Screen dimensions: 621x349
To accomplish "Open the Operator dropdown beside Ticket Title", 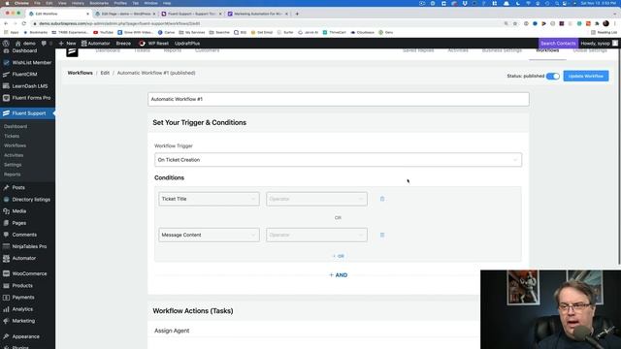I will tap(316, 199).
